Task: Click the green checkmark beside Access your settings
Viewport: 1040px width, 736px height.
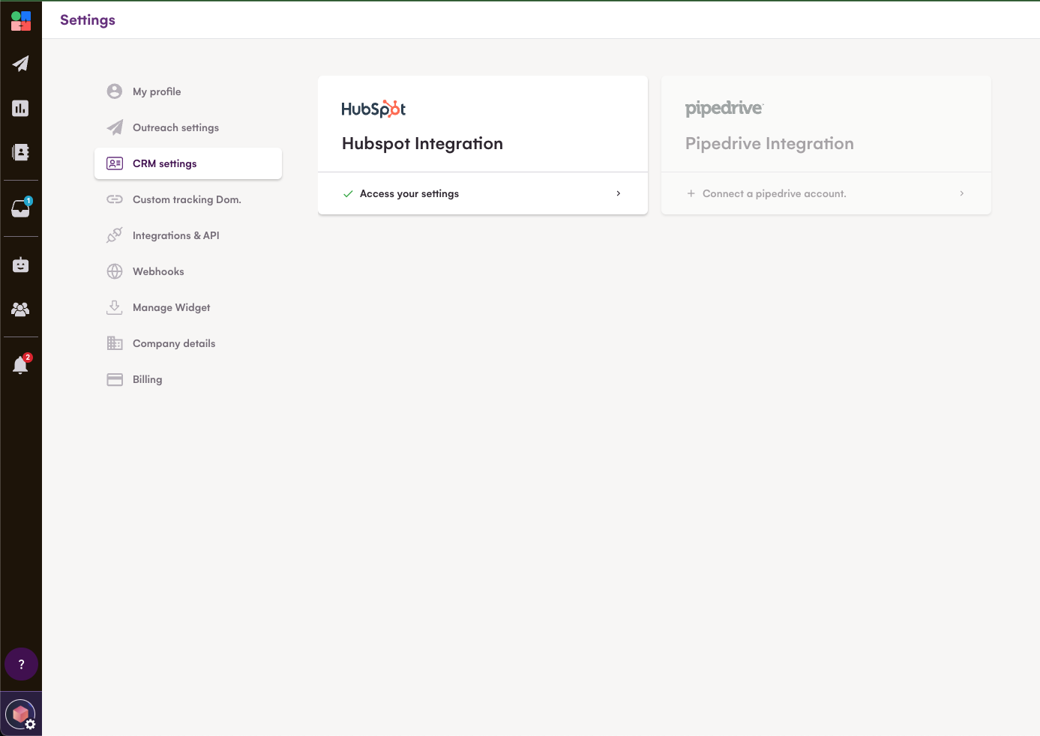Action: [x=348, y=193]
